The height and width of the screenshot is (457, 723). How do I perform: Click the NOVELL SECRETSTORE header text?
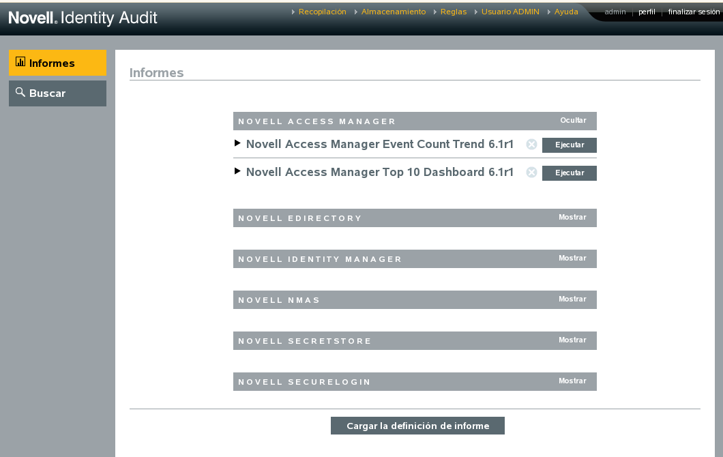(304, 341)
